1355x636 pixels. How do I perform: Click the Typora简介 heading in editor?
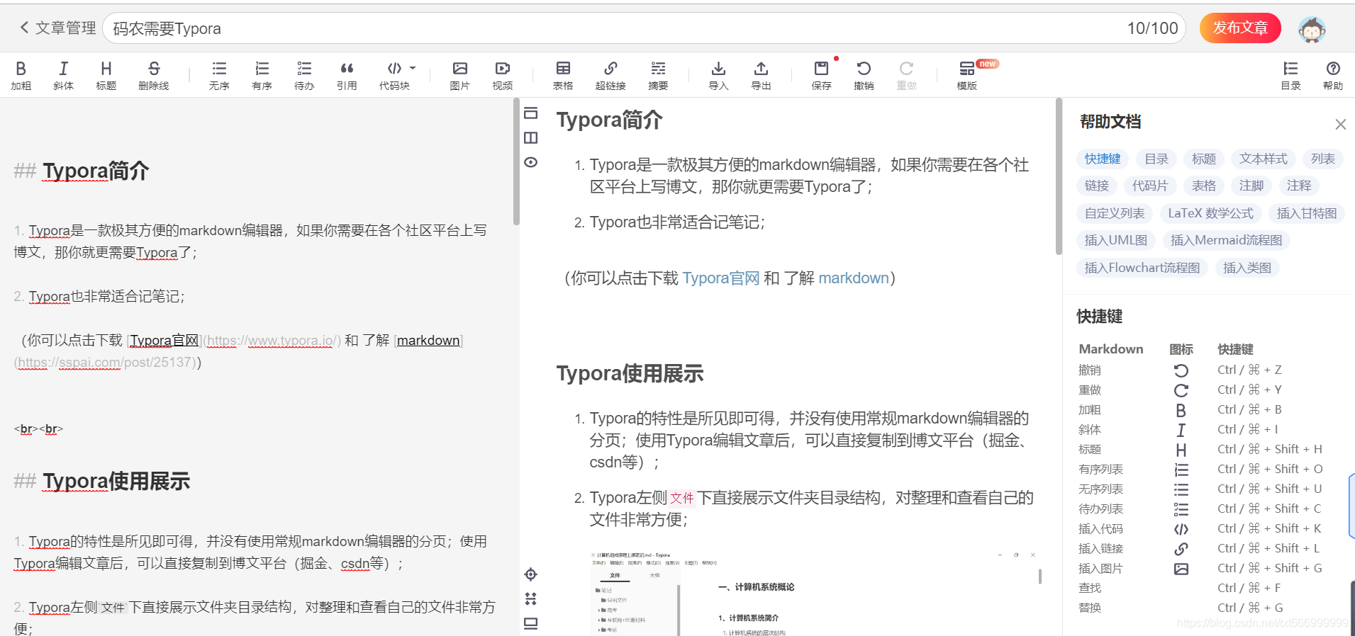click(x=96, y=171)
